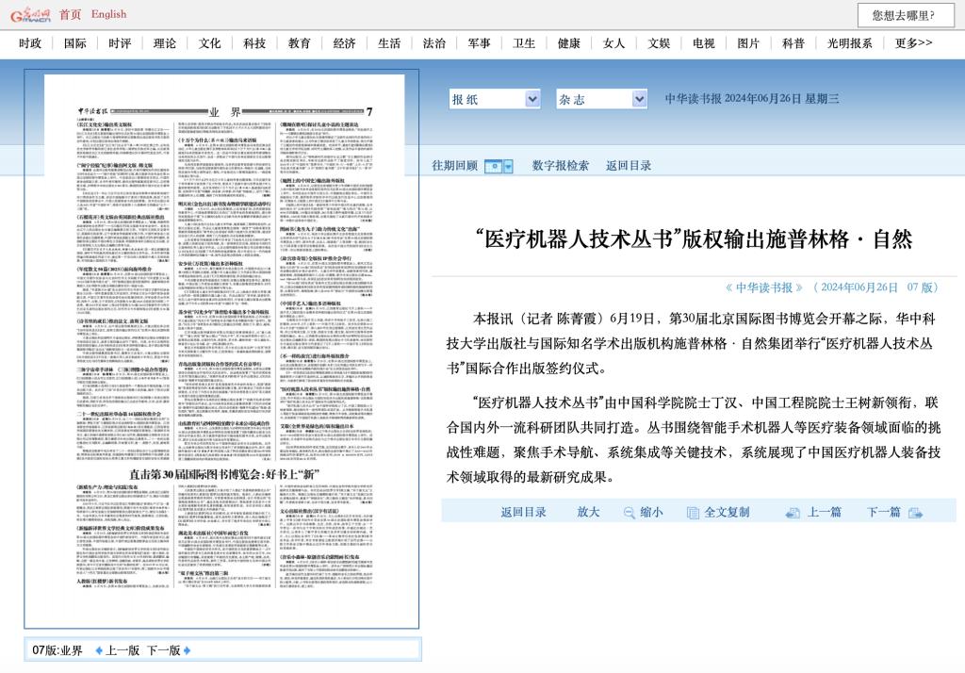The image size is (965, 673).
Task: Click 直击第30届国际图书博览会 headline in page
Action: 224,474
